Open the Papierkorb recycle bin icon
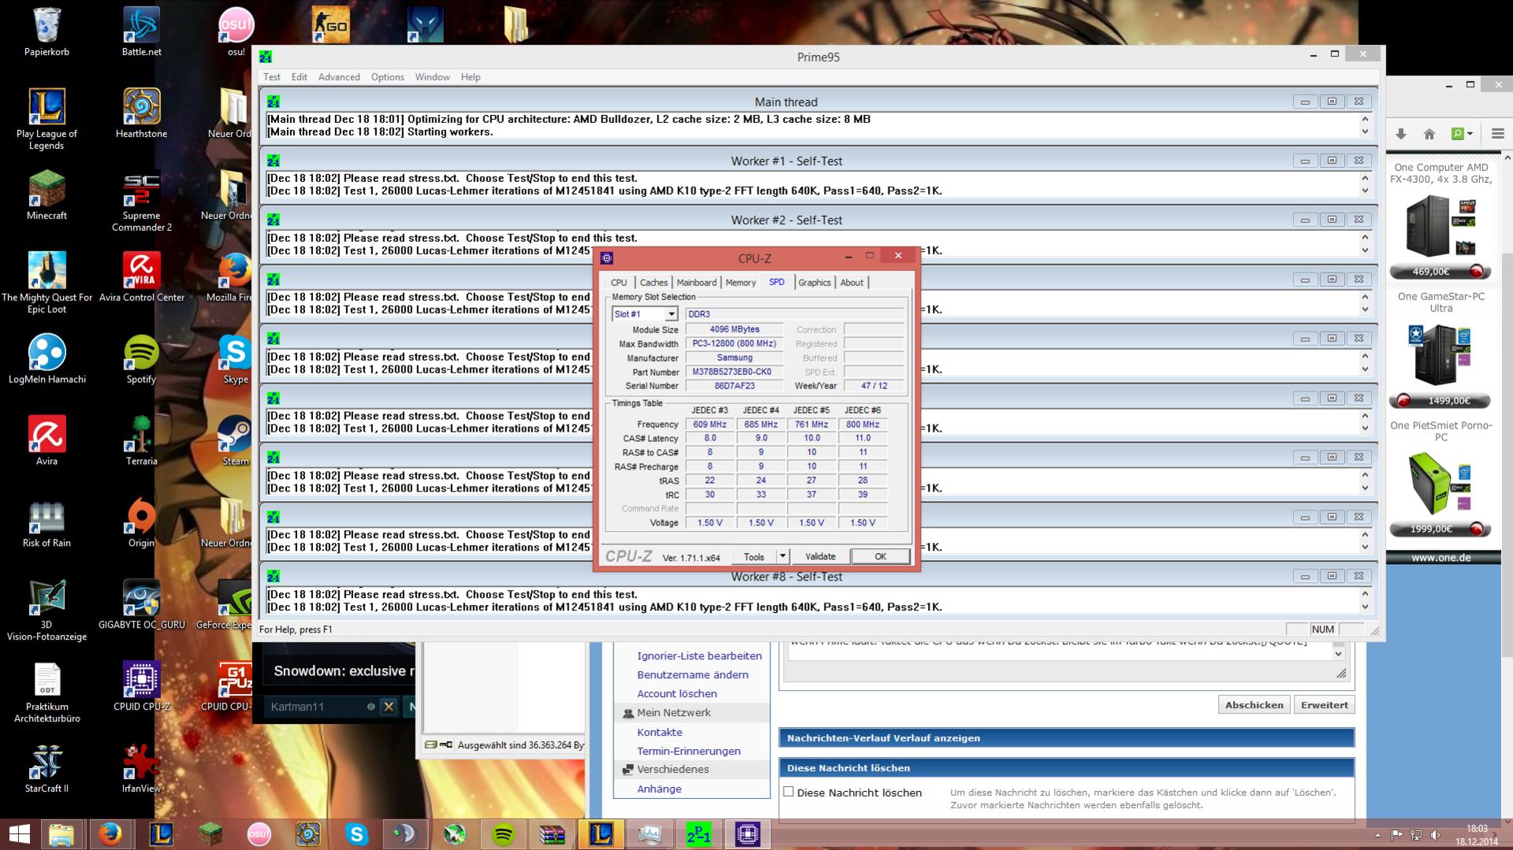This screenshot has width=1513, height=850. point(47,32)
